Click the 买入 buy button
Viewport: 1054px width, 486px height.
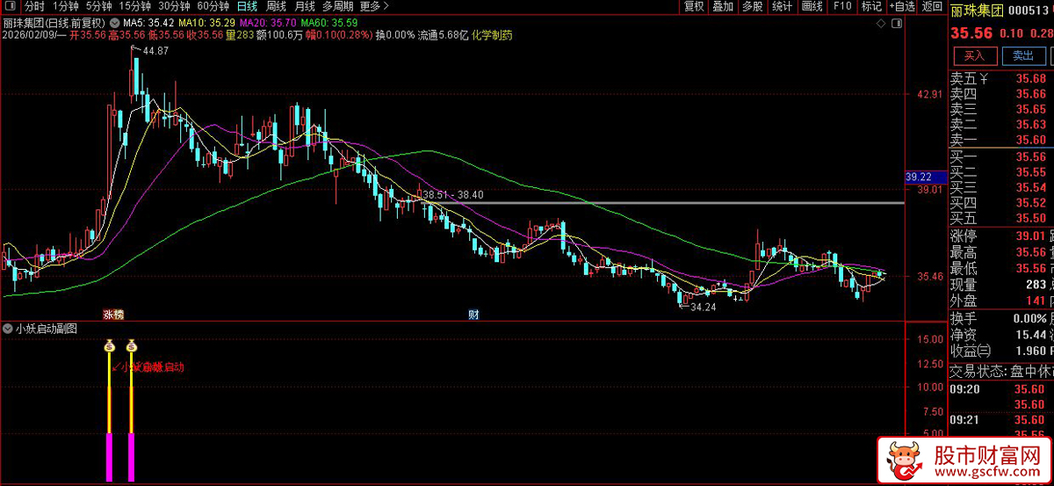pos(975,55)
